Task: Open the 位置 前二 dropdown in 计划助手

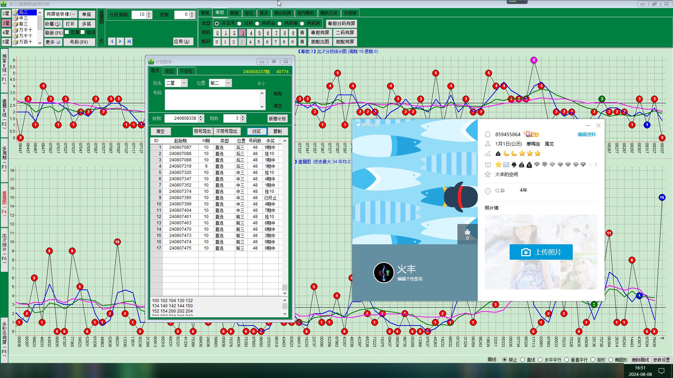Action: 228,83
